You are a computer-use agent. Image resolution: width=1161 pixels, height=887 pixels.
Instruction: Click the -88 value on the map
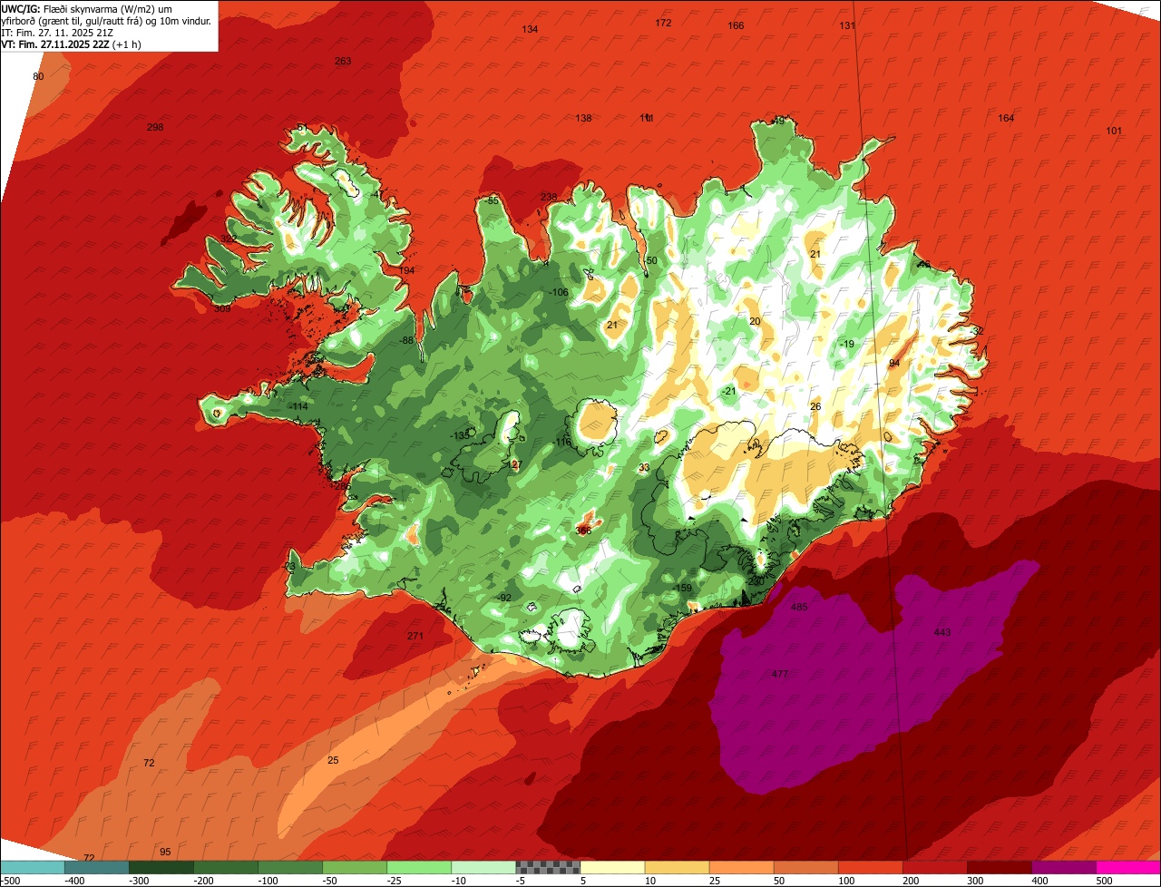point(407,340)
